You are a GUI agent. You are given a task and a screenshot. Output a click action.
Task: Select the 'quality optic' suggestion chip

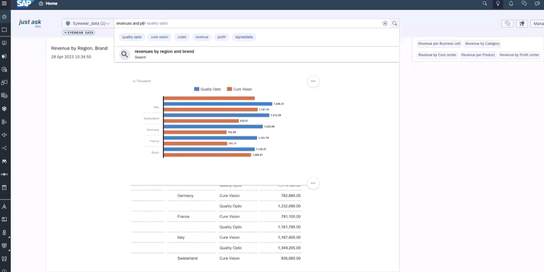coord(132,37)
